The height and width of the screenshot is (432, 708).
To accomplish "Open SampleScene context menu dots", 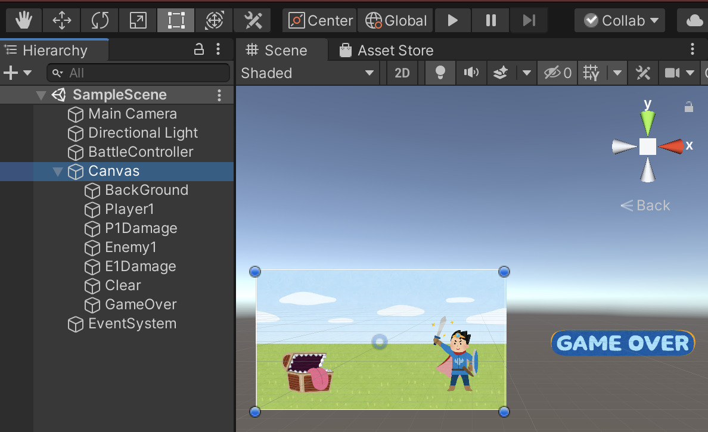I will coord(219,95).
